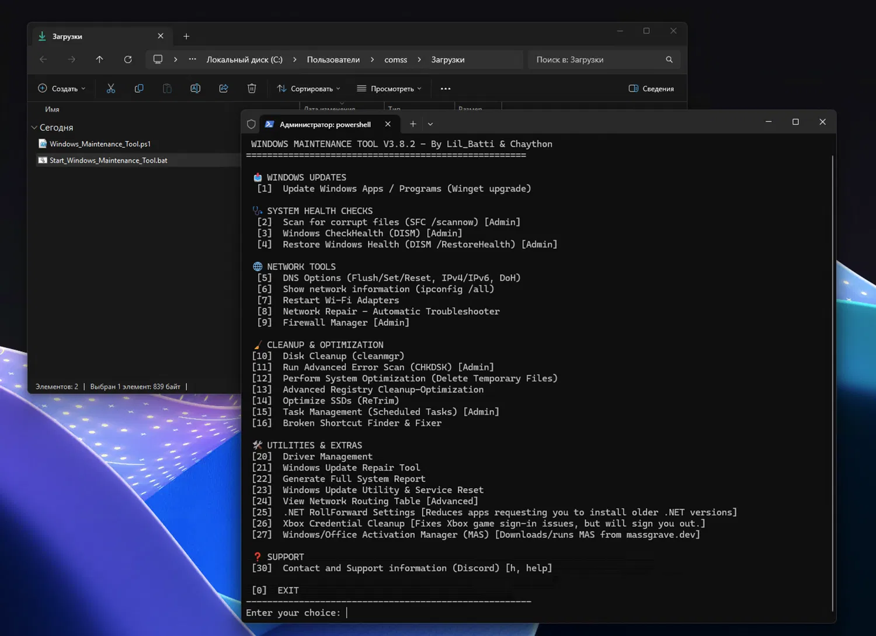
Task: Click the Rename icon in Explorer toolbar
Action: click(195, 89)
